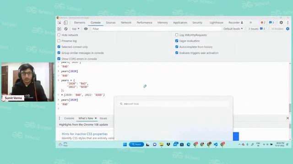Switch to the Sources tab
Screen dimensions: 293x164
tap(111, 22)
